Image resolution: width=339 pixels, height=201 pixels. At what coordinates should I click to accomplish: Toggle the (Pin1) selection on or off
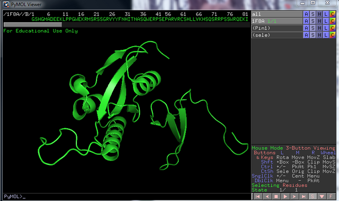pyautogui.click(x=277, y=28)
